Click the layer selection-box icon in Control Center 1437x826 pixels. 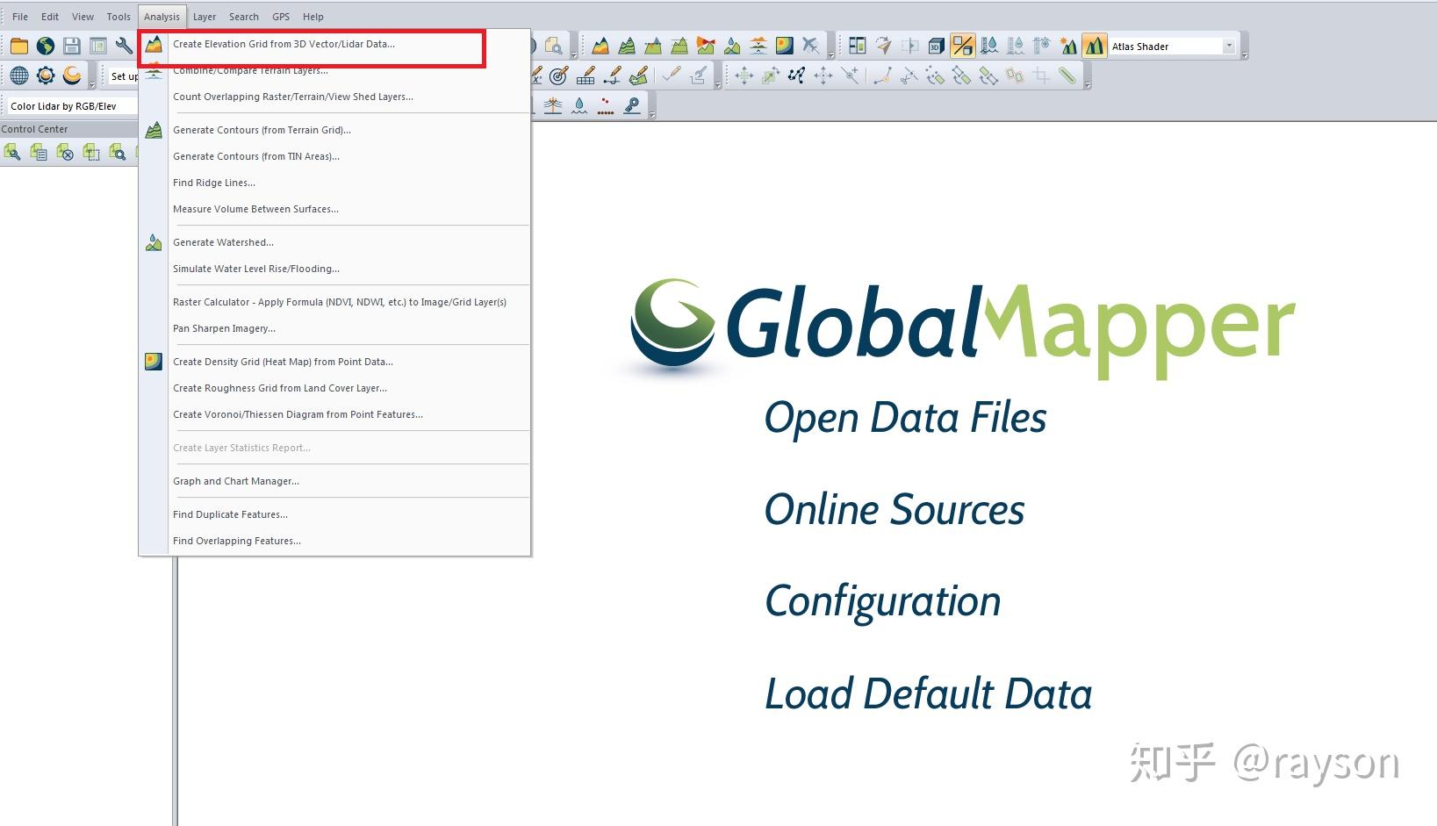click(91, 153)
